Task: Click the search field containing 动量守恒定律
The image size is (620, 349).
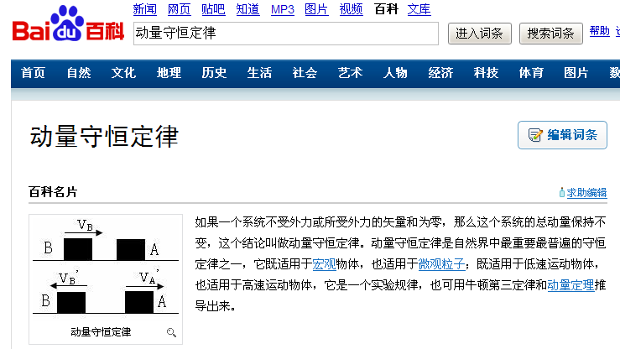Action: 285,33
